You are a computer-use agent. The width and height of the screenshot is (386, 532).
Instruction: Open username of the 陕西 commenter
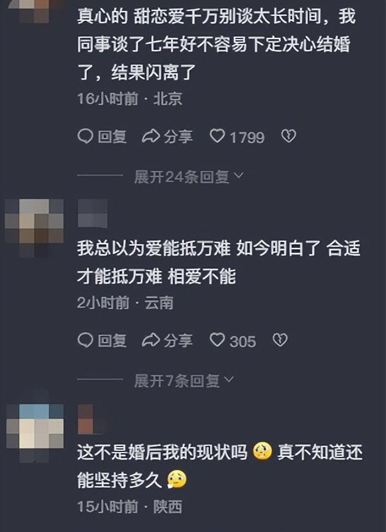[x=90, y=420]
